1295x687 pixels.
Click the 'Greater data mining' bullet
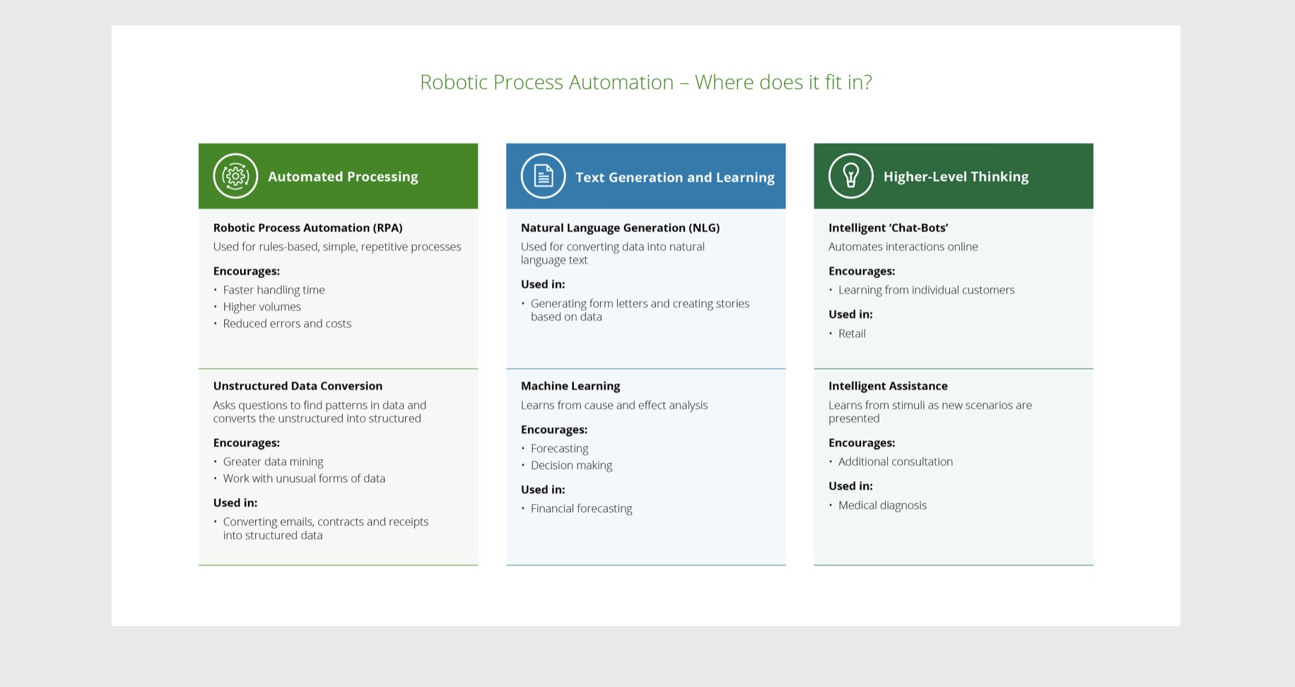(273, 462)
